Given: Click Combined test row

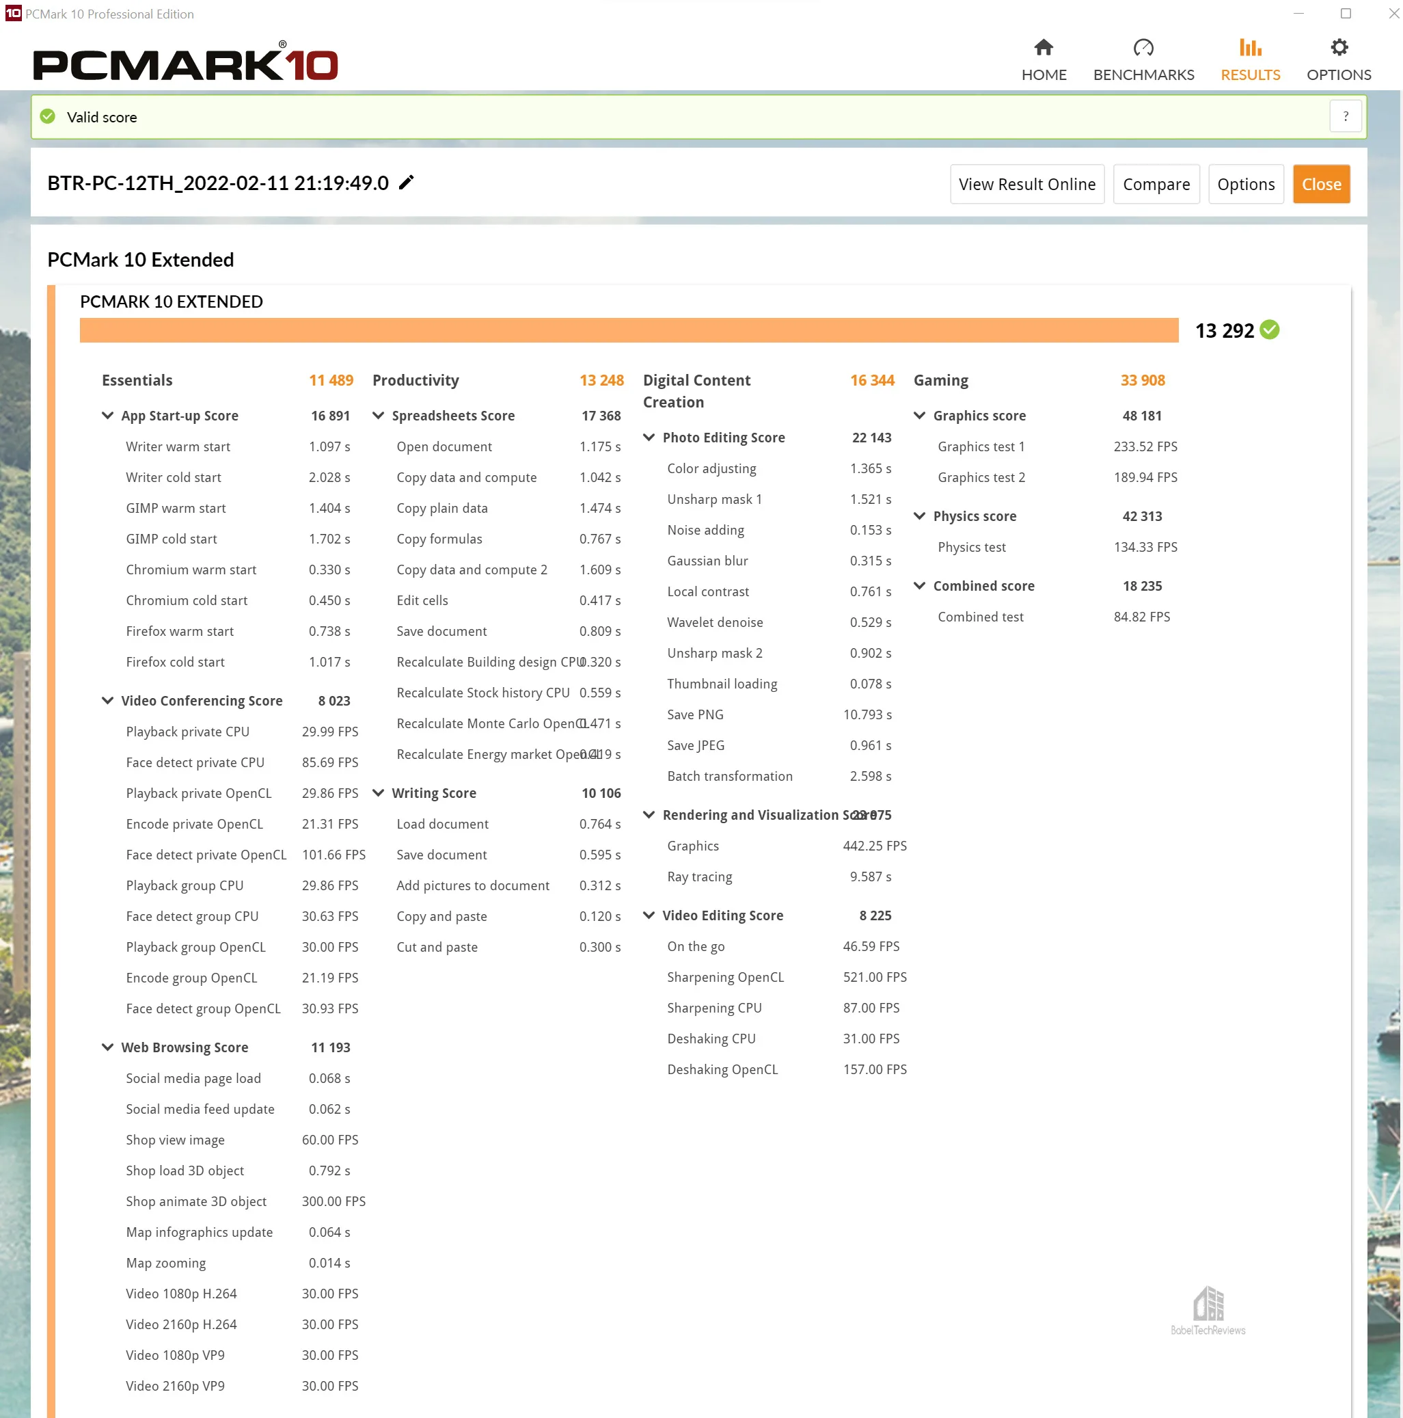Looking at the screenshot, I should pos(1054,617).
